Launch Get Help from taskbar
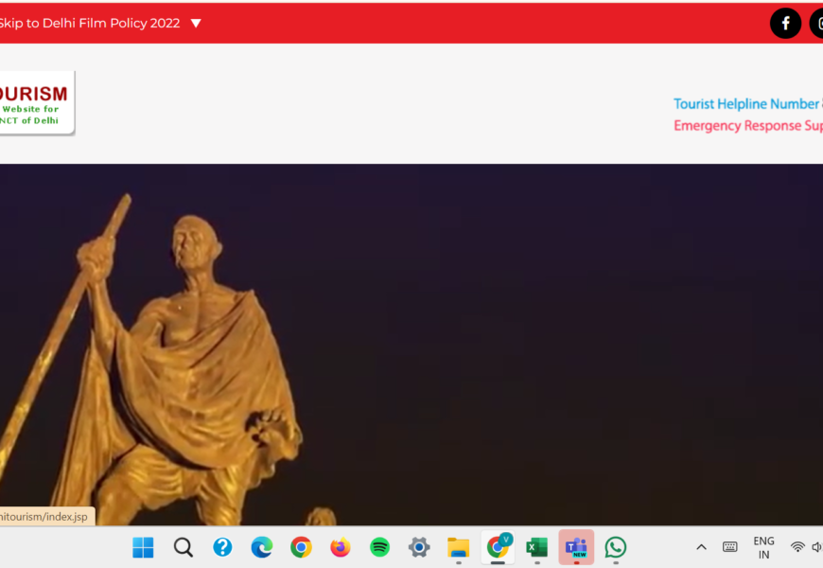Image resolution: width=823 pixels, height=568 pixels. point(222,547)
